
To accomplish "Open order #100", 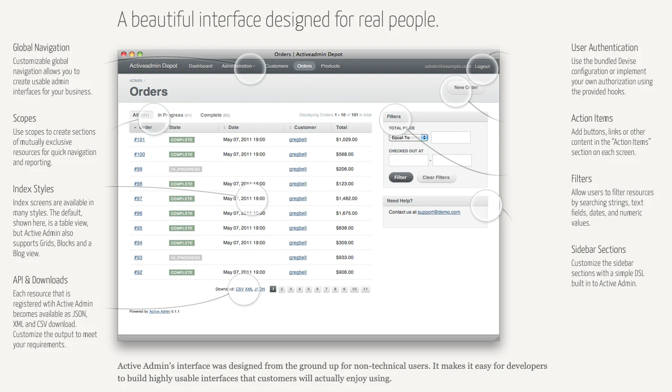I will pos(139,154).
